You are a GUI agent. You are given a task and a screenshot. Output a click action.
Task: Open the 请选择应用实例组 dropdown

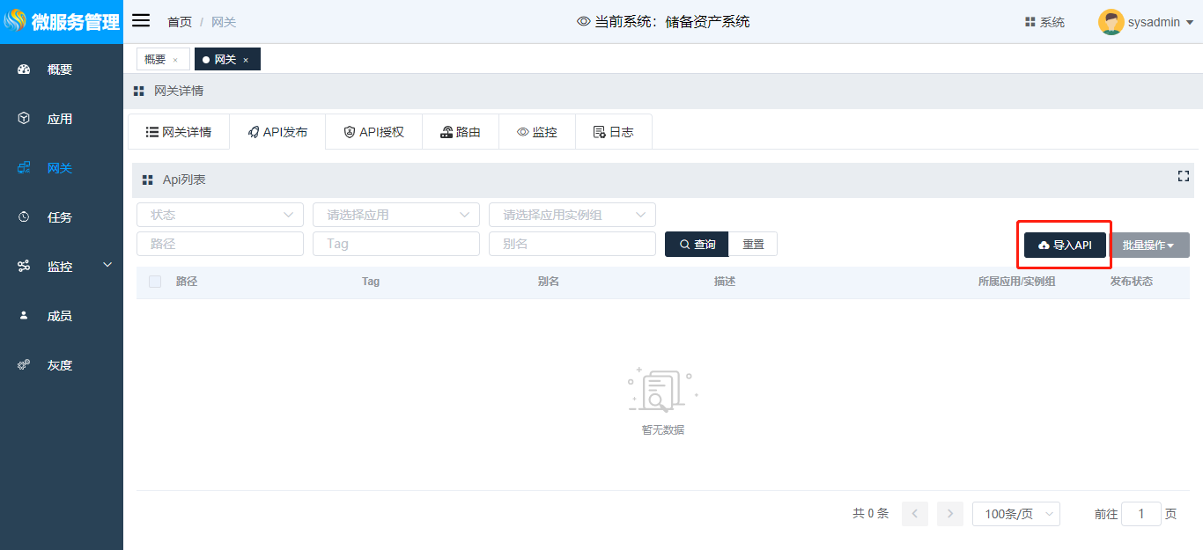(x=572, y=215)
